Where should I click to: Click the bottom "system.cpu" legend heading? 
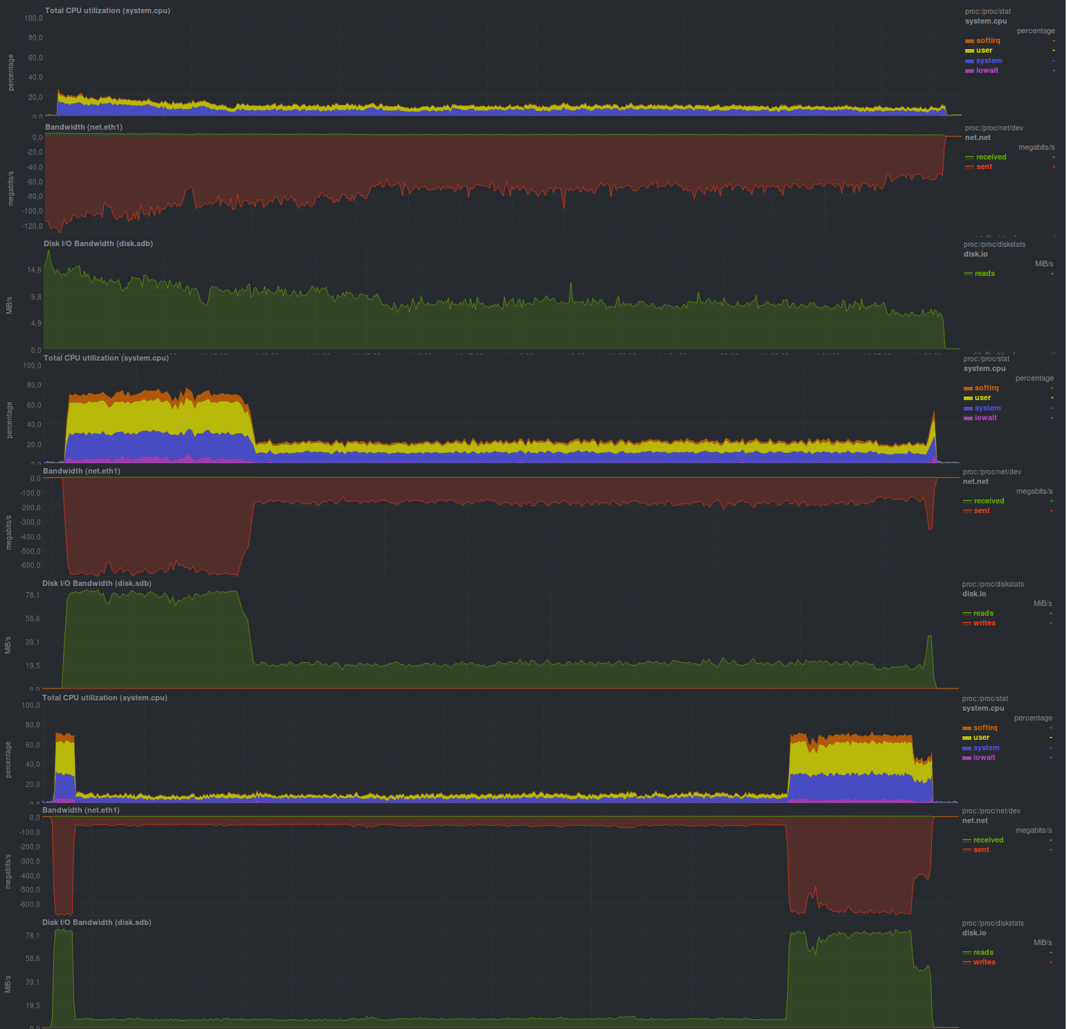[x=983, y=709]
